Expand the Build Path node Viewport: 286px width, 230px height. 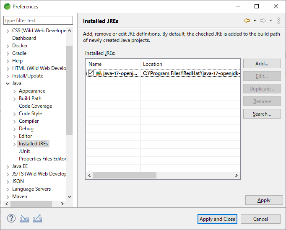(14, 99)
